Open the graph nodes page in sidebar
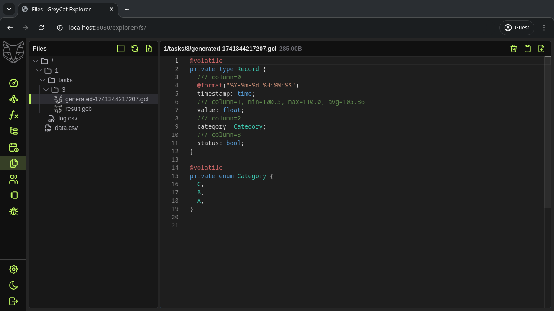554x311 pixels. pos(13,99)
